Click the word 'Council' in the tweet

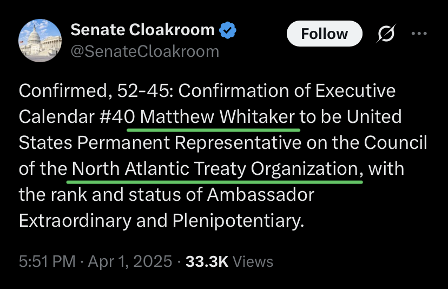pos(396,142)
